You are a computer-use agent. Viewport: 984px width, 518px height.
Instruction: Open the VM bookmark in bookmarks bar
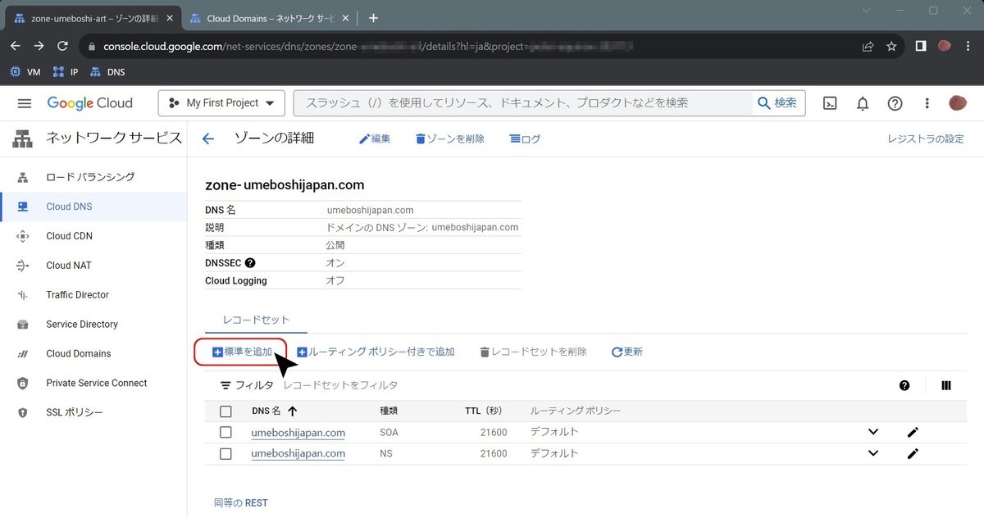pyautogui.click(x=25, y=72)
